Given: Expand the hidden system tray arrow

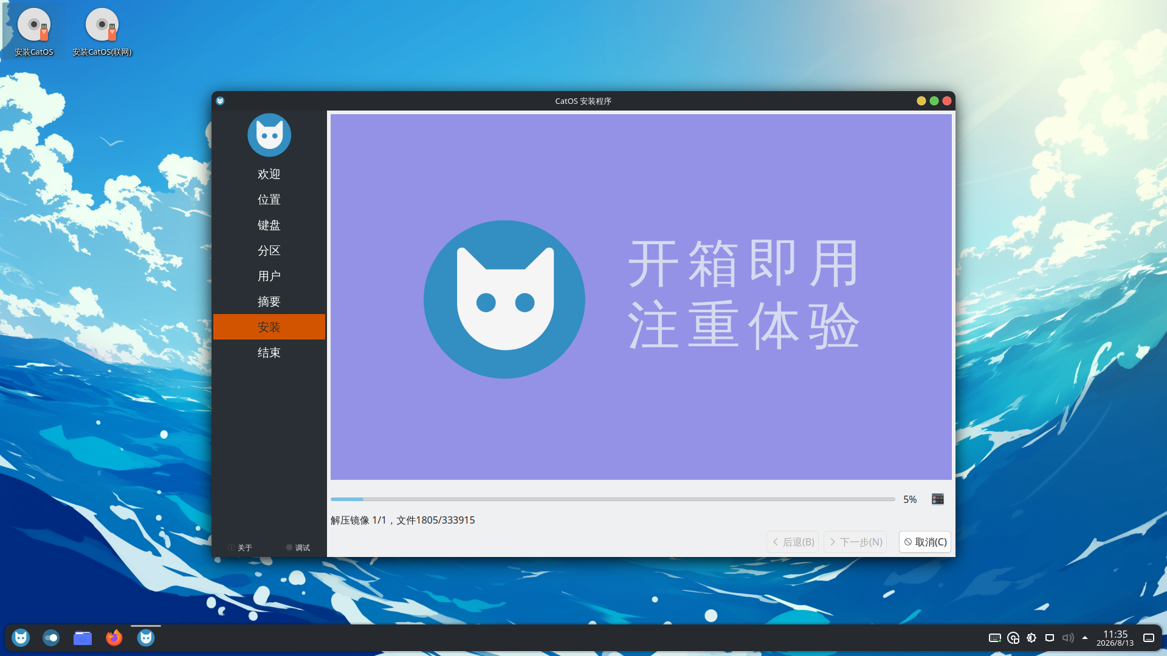Looking at the screenshot, I should click(1085, 638).
